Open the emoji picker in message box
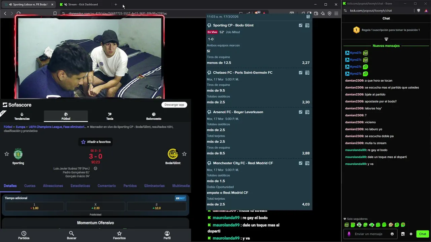 [392, 234]
